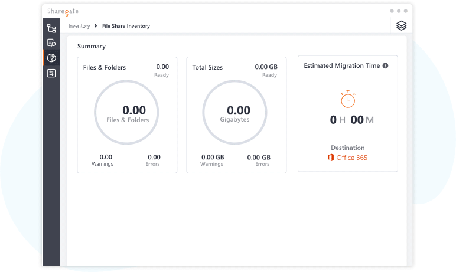Select the Total Sizes Errors value

pyautogui.click(x=259, y=158)
